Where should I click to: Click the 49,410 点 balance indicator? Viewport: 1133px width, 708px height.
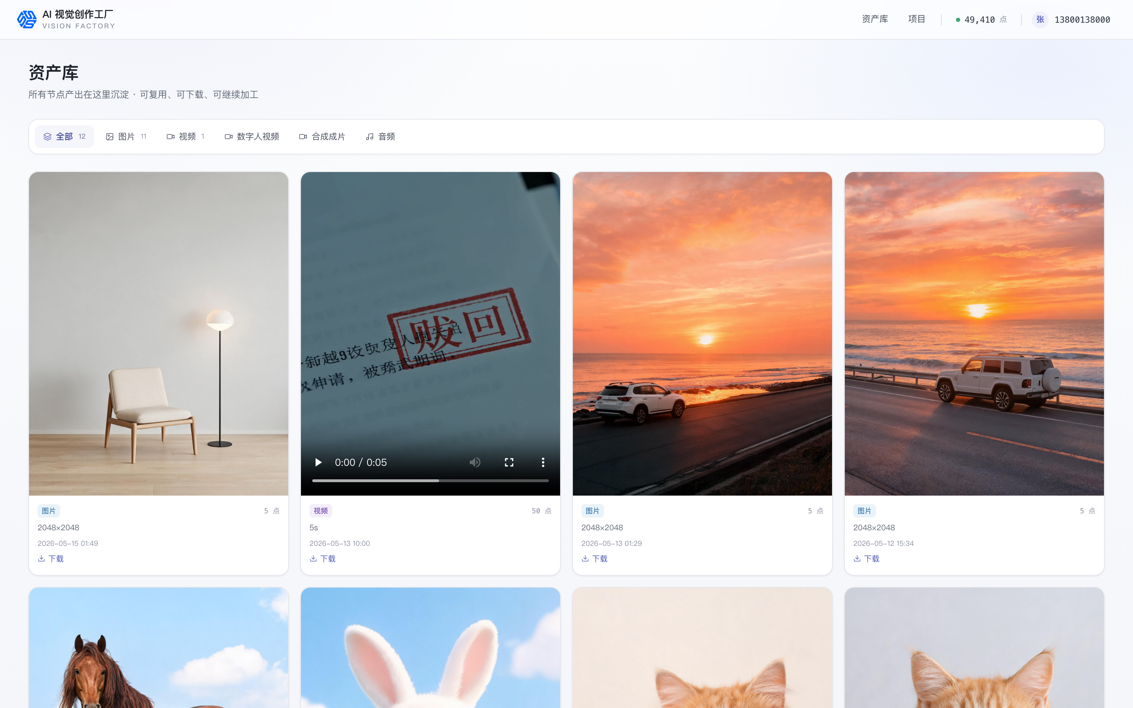(x=981, y=20)
